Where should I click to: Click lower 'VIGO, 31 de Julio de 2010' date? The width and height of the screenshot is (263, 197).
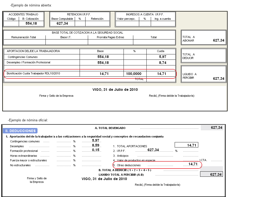point(104,179)
